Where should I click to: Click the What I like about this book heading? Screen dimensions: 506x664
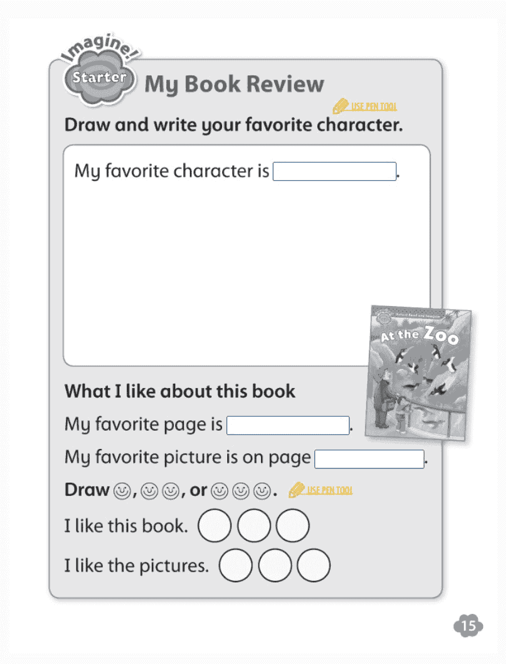click(180, 391)
